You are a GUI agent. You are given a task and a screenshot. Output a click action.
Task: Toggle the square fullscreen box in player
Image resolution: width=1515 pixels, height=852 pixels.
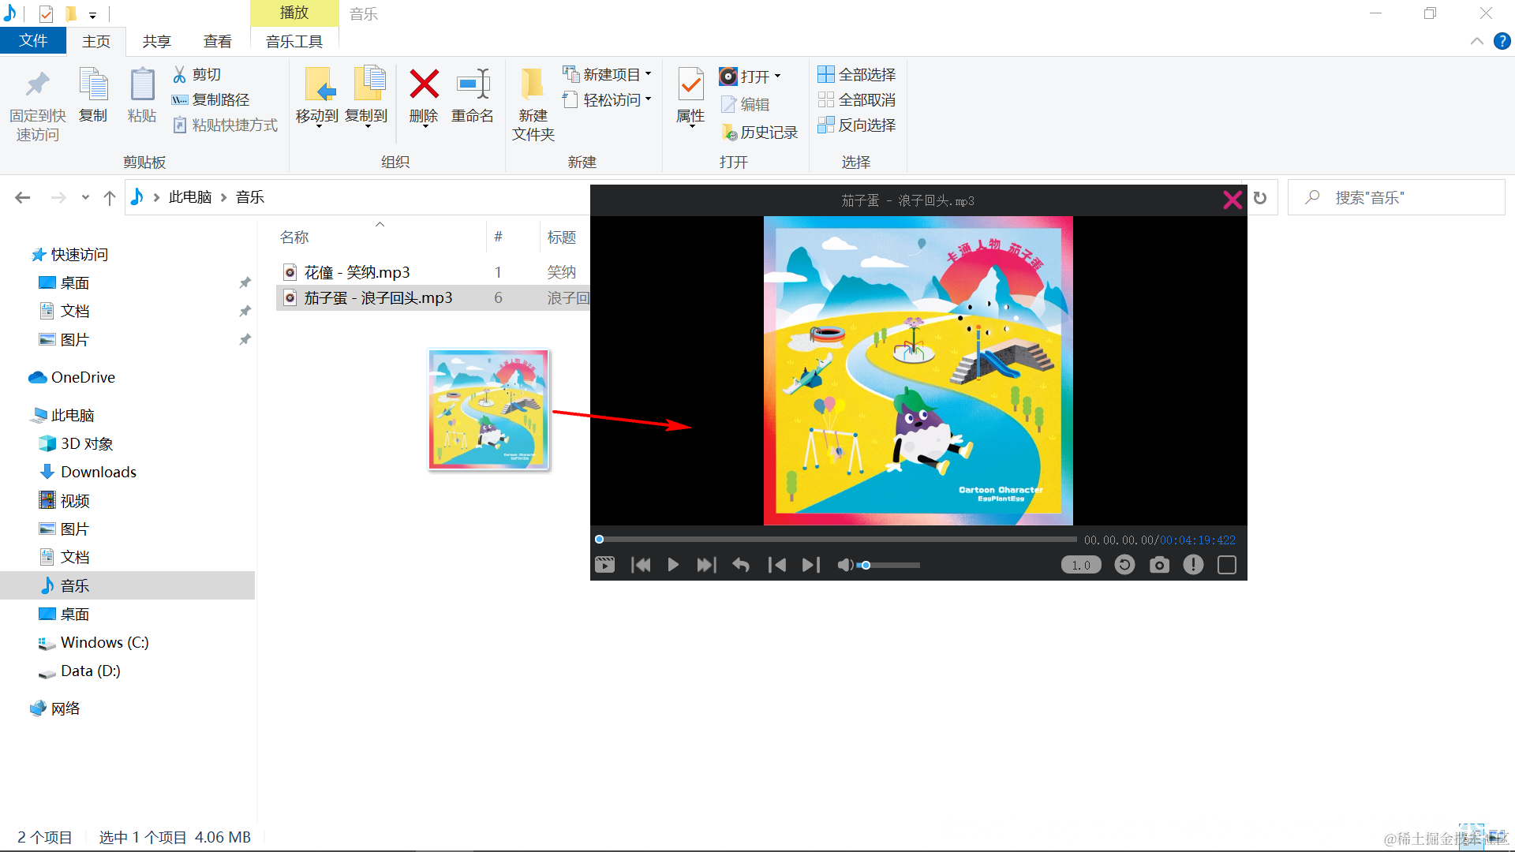[x=1227, y=565]
